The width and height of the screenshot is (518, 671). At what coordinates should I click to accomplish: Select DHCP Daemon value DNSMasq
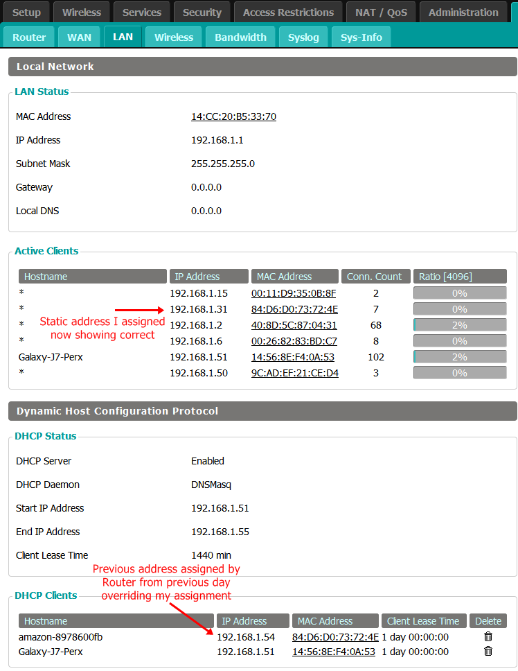tap(211, 485)
